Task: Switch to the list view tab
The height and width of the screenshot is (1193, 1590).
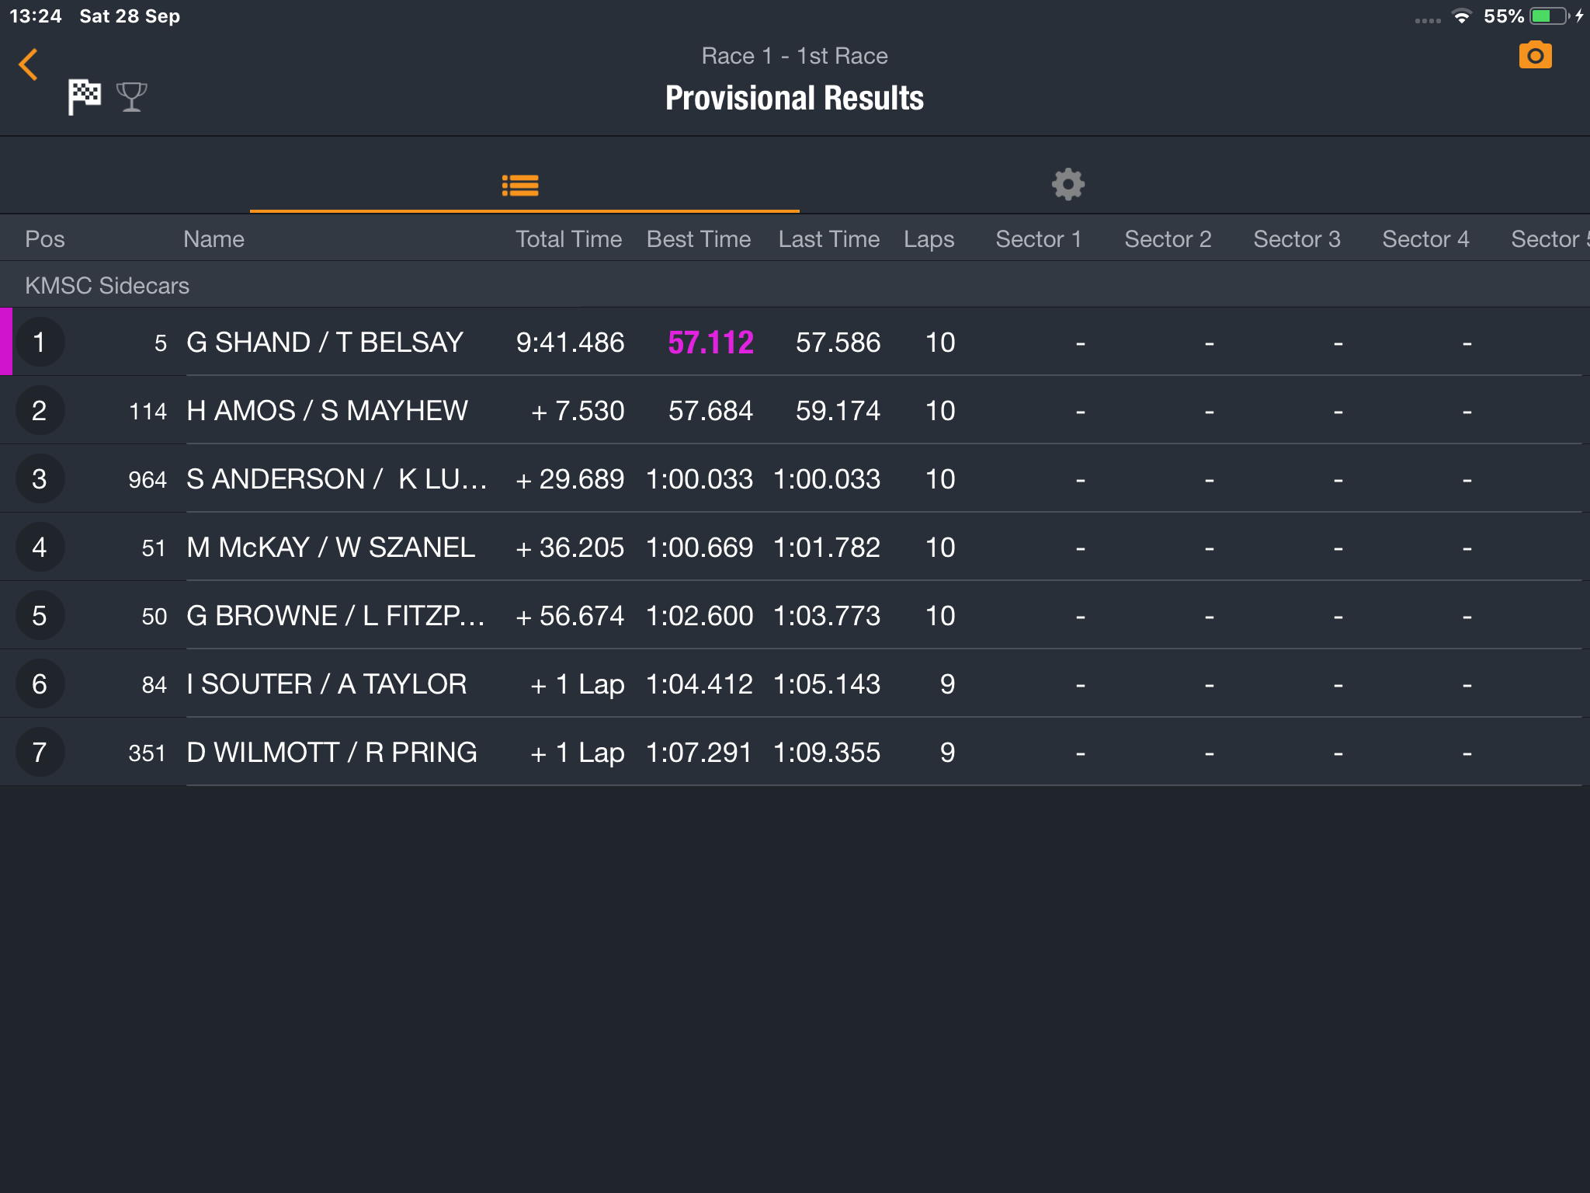Action: pos(520,185)
